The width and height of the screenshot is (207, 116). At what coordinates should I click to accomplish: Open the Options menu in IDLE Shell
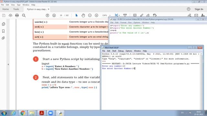[x=129, y=51]
